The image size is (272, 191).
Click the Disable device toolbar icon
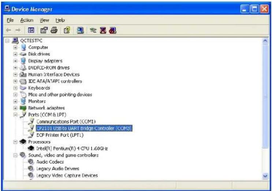click(x=112, y=31)
